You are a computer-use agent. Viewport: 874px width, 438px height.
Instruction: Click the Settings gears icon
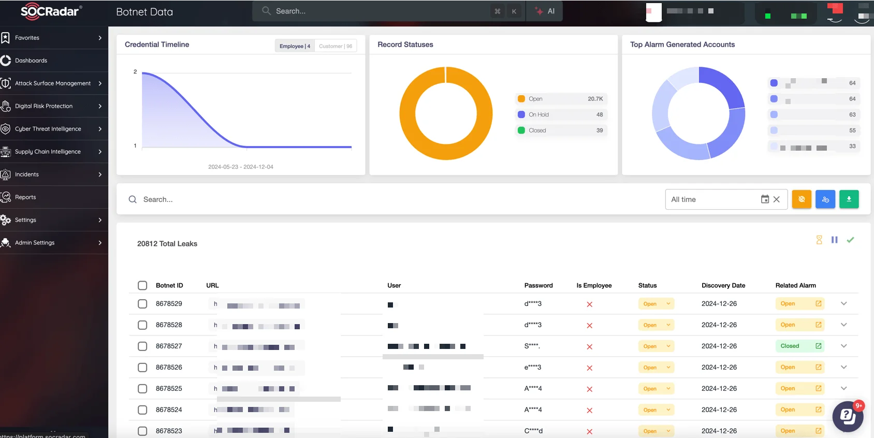tap(6, 220)
